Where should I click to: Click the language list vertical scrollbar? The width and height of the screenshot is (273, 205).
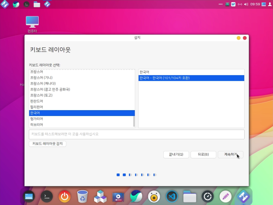[x=134, y=121]
